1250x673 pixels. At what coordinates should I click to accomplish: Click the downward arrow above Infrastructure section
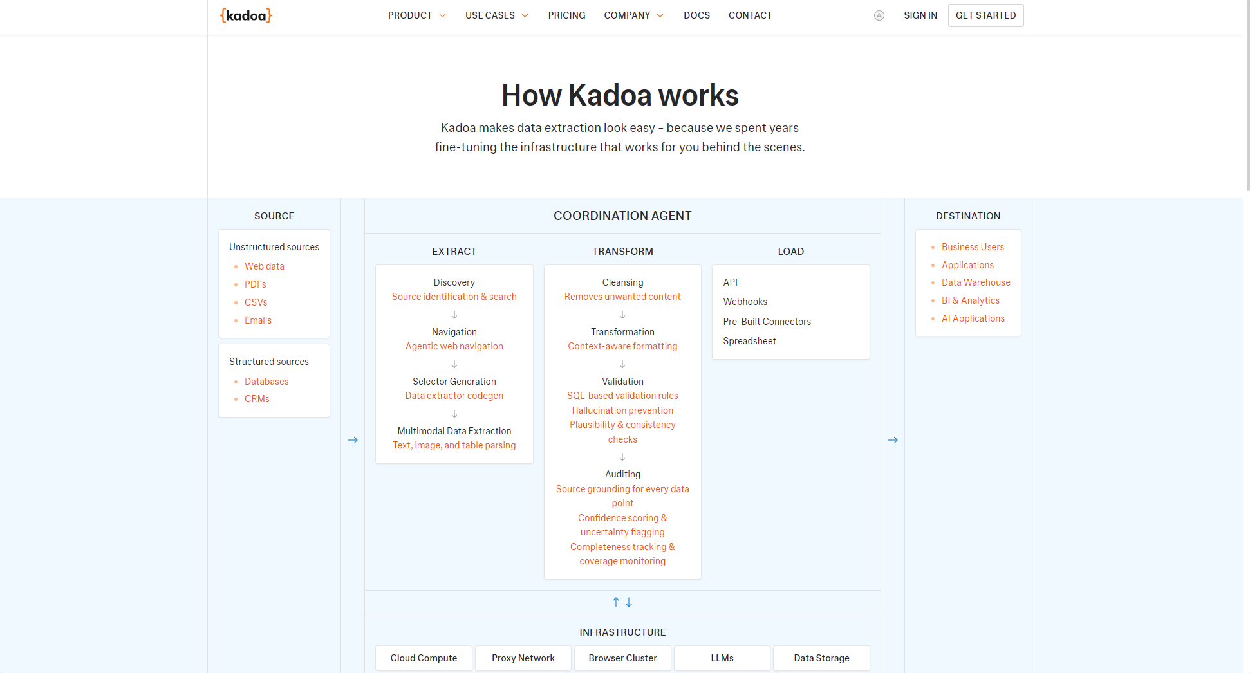click(x=629, y=602)
